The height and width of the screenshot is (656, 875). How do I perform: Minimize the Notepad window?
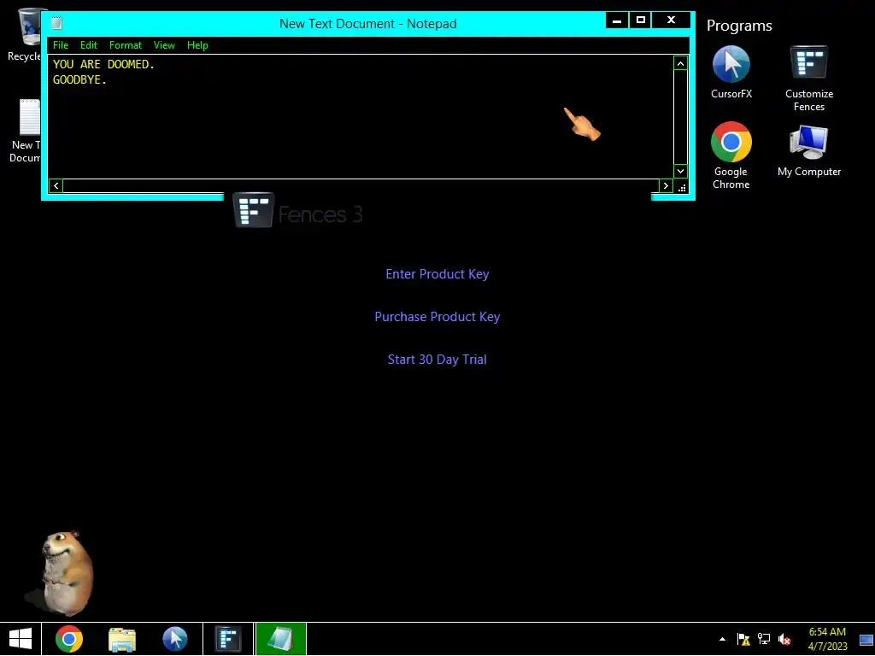click(x=617, y=20)
